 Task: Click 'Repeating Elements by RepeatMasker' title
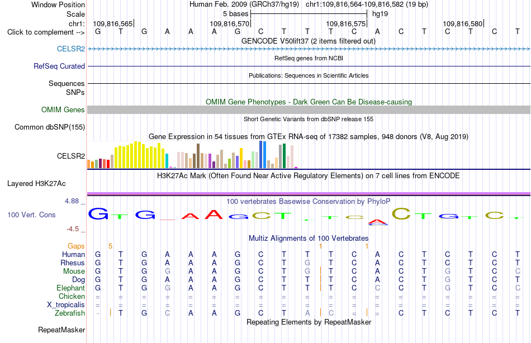click(309, 322)
